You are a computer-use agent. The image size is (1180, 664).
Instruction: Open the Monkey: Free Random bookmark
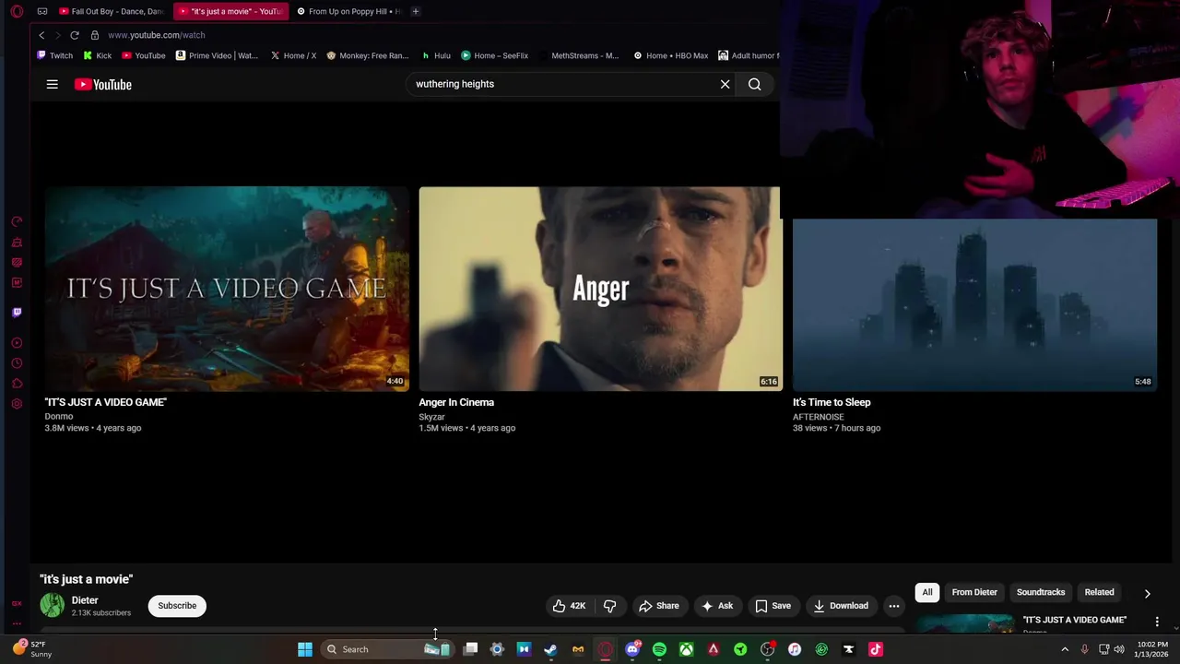[367, 55]
